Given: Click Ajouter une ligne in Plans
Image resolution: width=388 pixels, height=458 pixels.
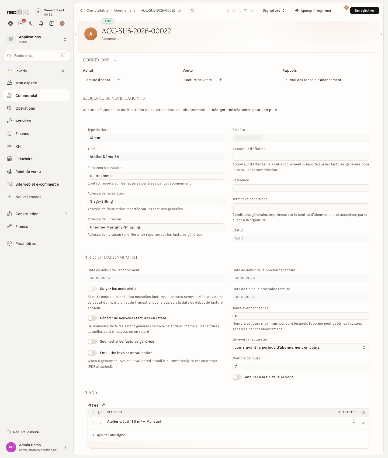Looking at the screenshot, I should point(109,435).
